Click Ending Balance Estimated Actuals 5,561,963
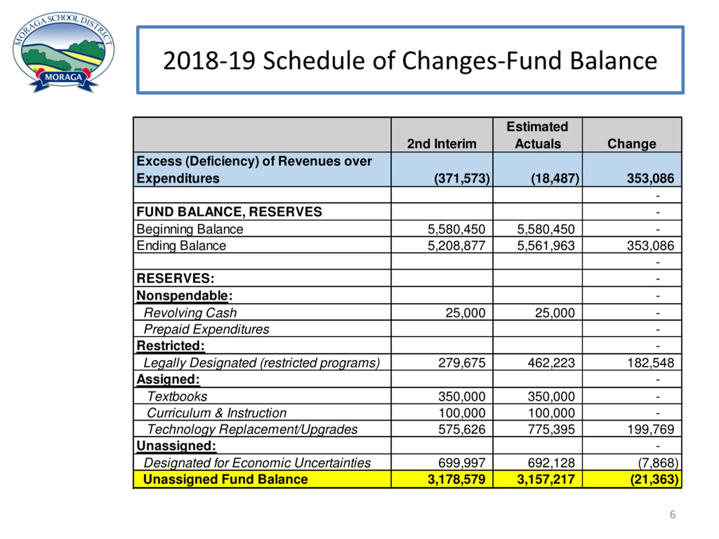This screenshot has width=719, height=539. click(x=546, y=246)
